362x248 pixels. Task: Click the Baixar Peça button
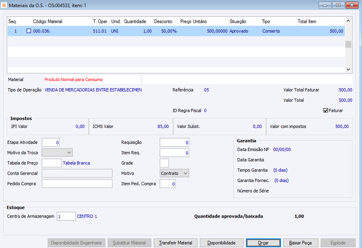pyautogui.click(x=301, y=243)
